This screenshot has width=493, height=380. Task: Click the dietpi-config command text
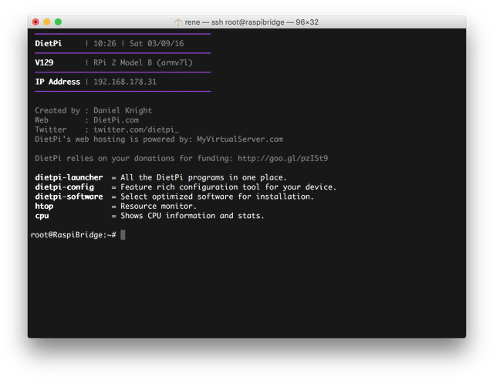(64, 187)
